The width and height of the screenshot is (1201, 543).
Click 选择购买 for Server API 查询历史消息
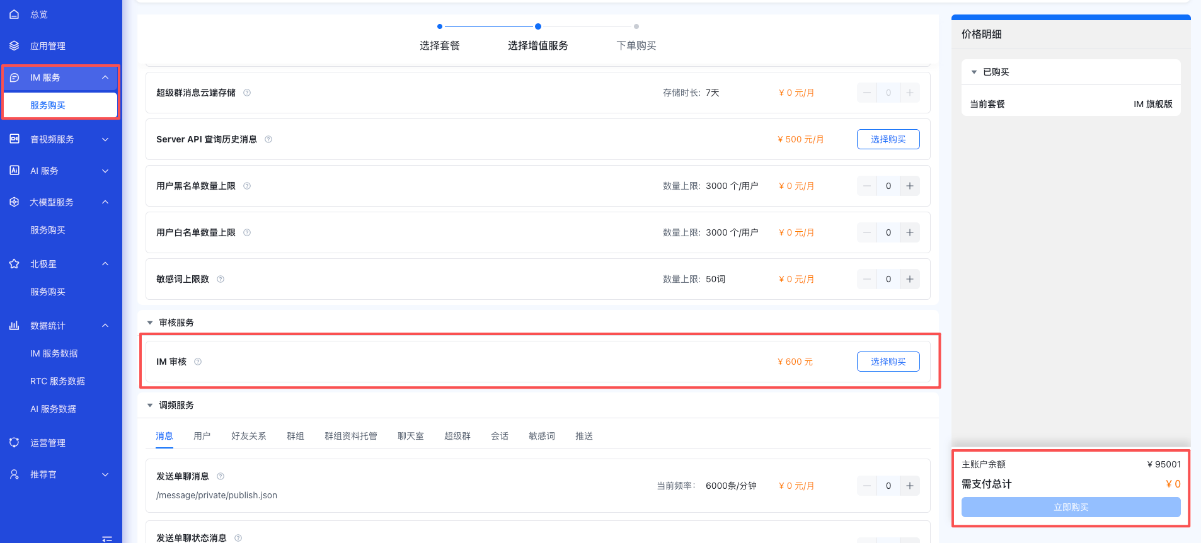coord(888,139)
